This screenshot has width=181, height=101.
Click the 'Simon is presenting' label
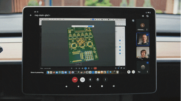coord(37,72)
